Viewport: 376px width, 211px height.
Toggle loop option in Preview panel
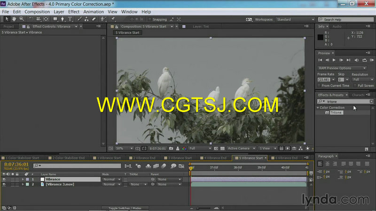365,60
